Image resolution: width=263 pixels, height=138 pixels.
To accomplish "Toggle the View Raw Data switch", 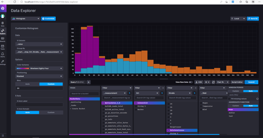I will pos(191,82).
